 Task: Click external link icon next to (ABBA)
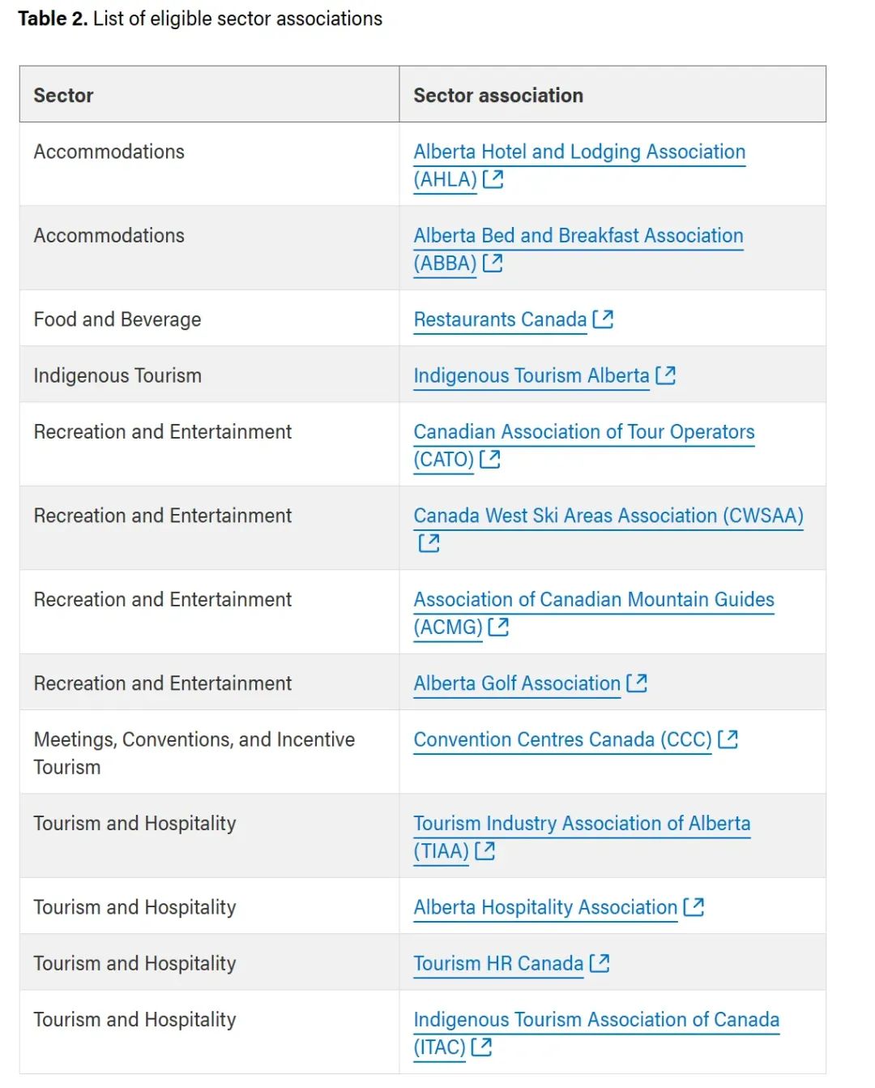click(493, 263)
